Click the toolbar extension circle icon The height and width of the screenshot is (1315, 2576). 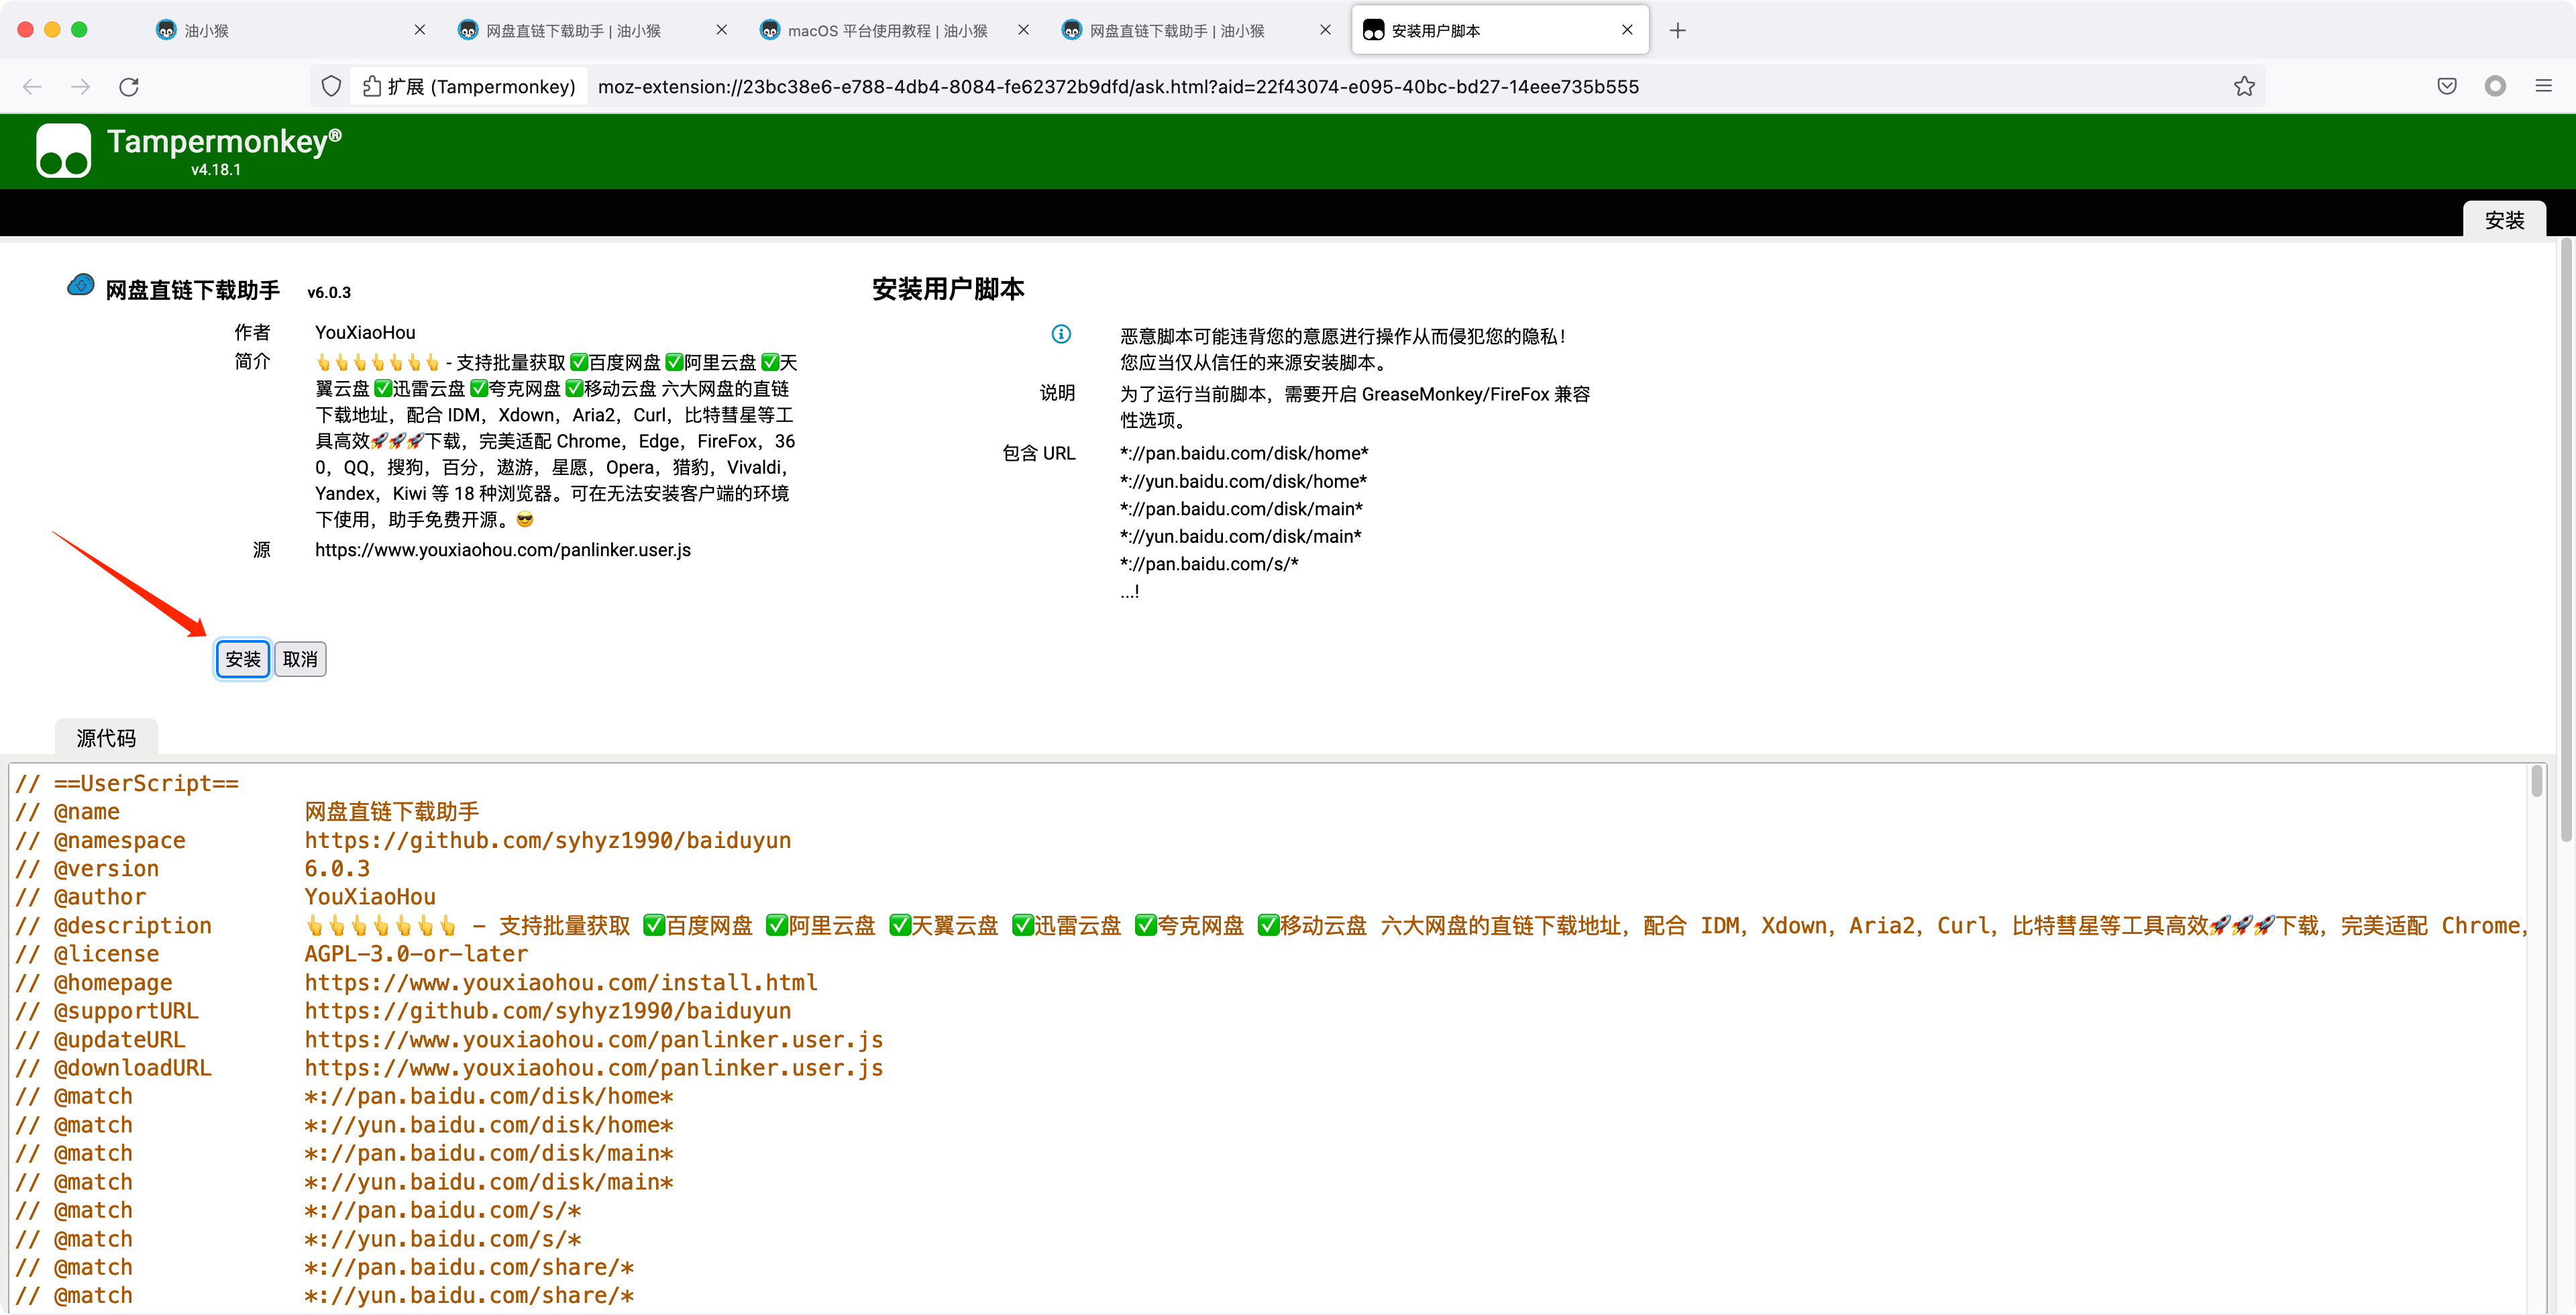click(2495, 87)
